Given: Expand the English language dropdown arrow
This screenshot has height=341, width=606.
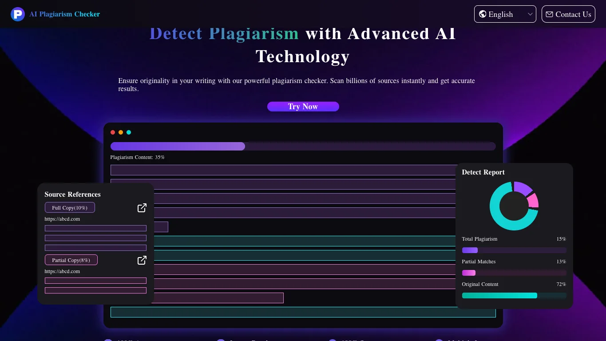Looking at the screenshot, I should tap(530, 14).
